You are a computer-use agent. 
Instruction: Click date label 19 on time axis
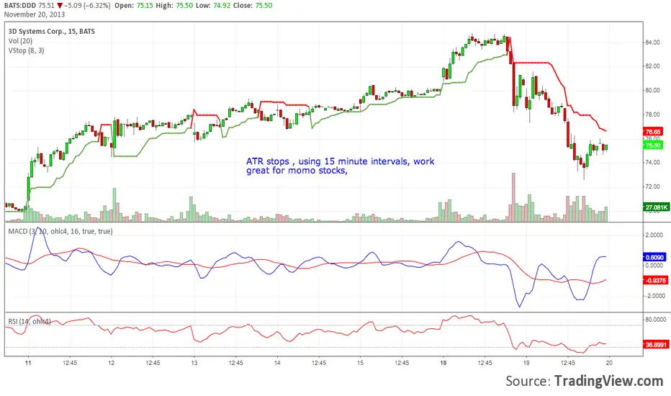[x=526, y=363]
